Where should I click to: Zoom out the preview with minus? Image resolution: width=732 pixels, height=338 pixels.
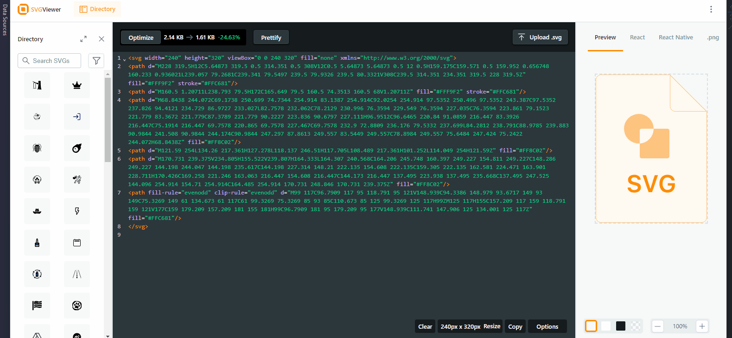[657, 326]
